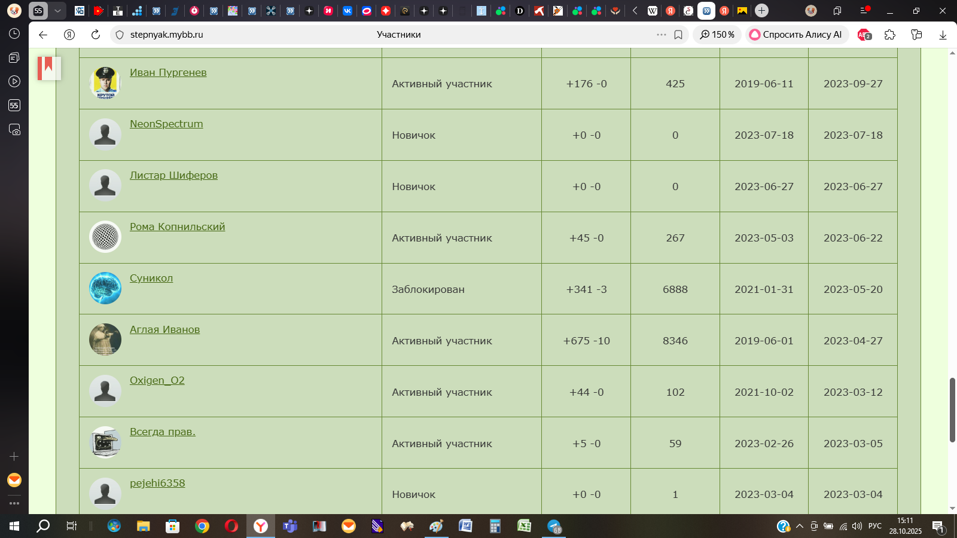Click the page's vertical scrollbar thumb
The width and height of the screenshot is (957, 538).
tap(952, 409)
